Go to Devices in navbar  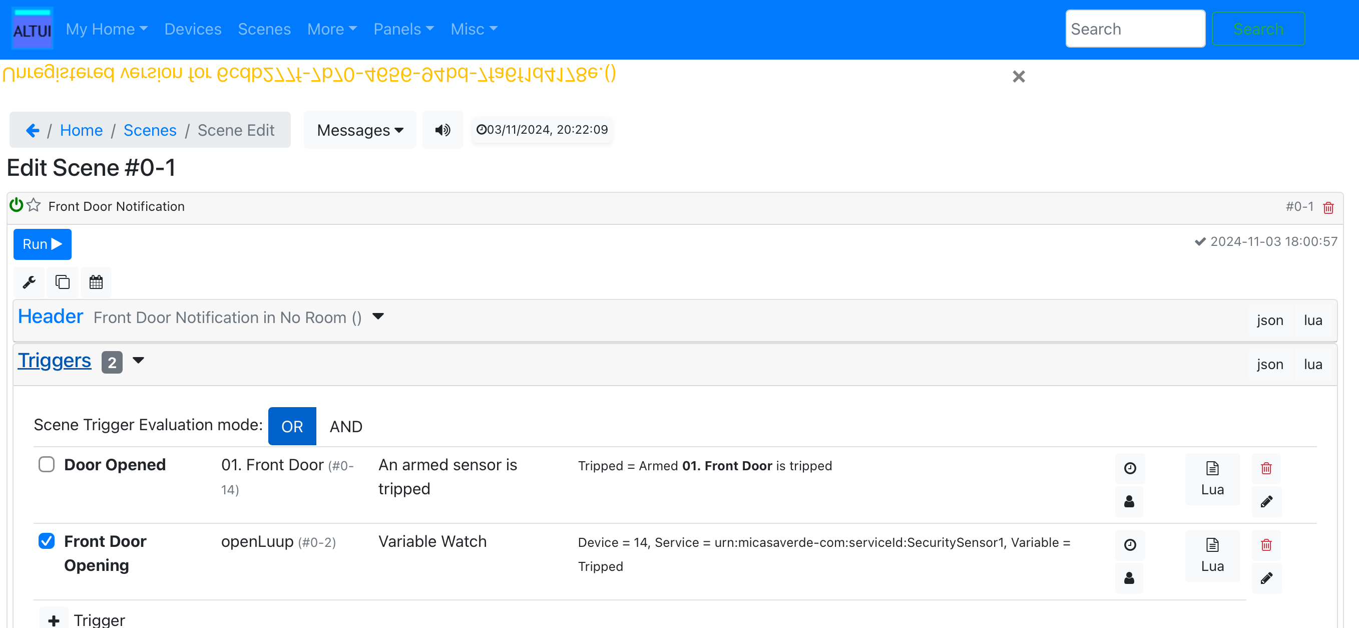(193, 29)
